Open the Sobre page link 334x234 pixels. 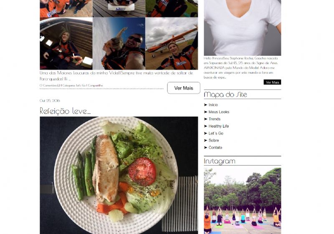[214, 140]
